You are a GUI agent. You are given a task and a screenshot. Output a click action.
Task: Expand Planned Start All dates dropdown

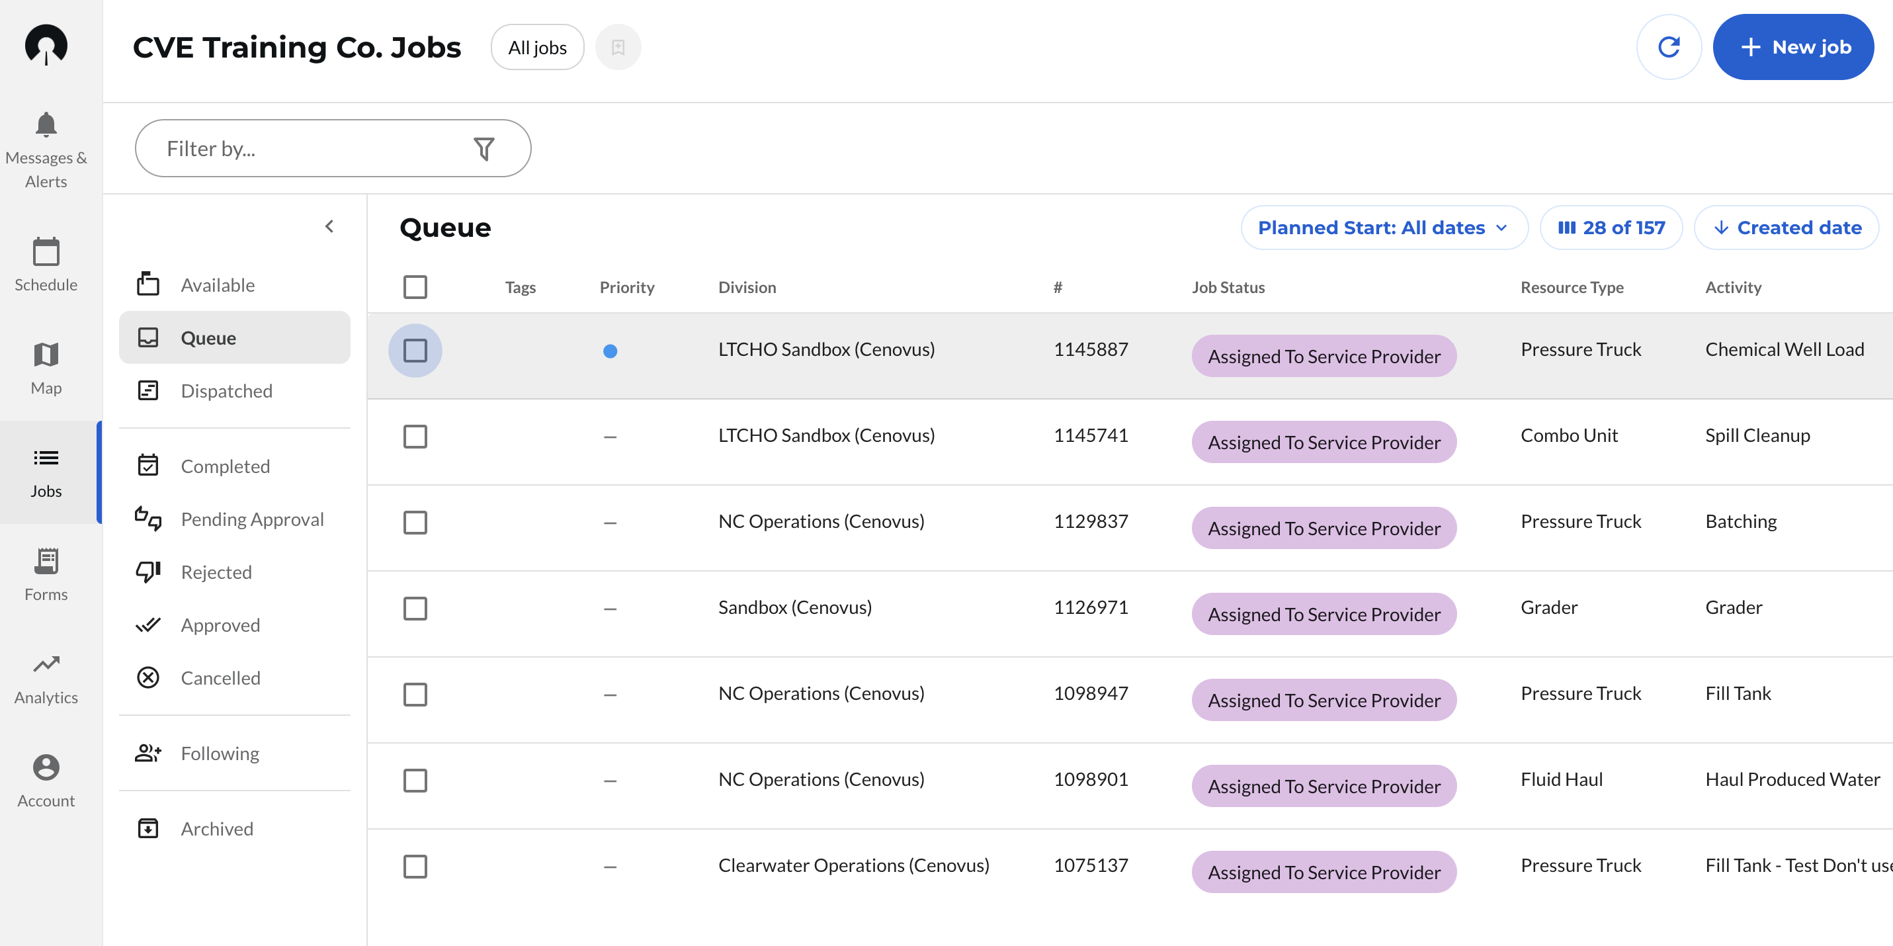[x=1383, y=228]
